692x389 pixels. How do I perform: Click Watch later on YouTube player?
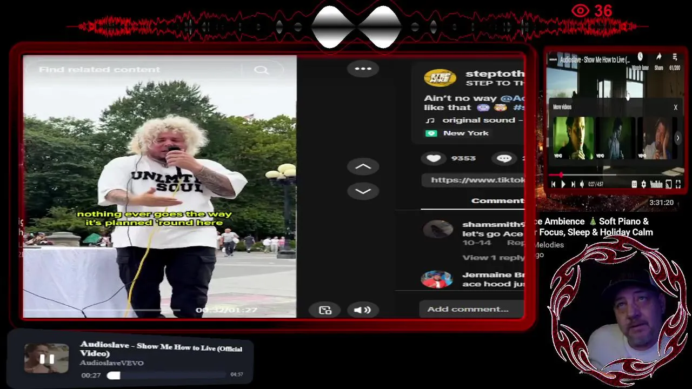640,61
